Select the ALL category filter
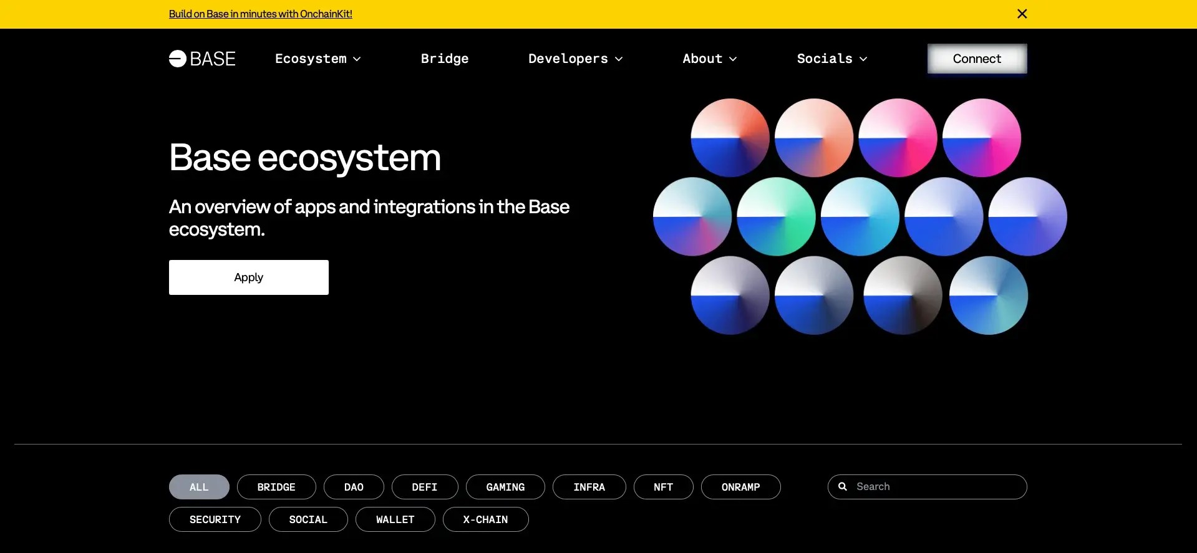 click(x=199, y=487)
